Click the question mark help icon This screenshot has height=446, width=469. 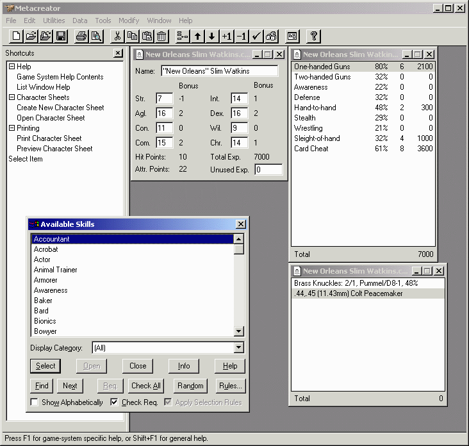(313, 37)
